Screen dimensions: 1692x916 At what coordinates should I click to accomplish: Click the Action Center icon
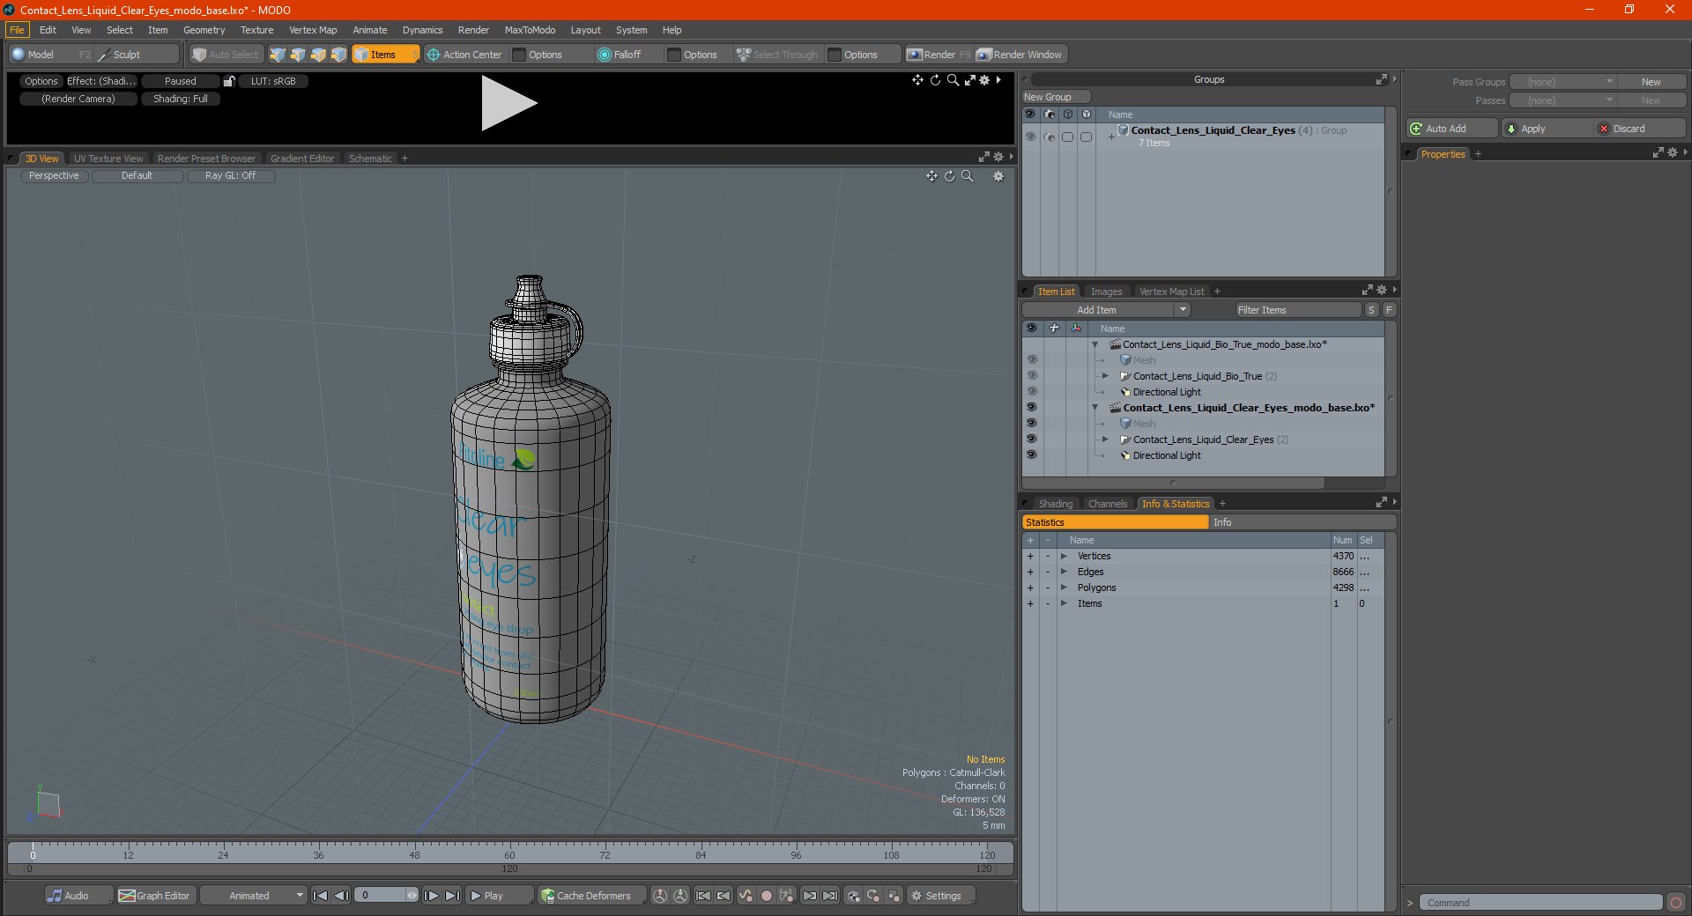coord(434,55)
